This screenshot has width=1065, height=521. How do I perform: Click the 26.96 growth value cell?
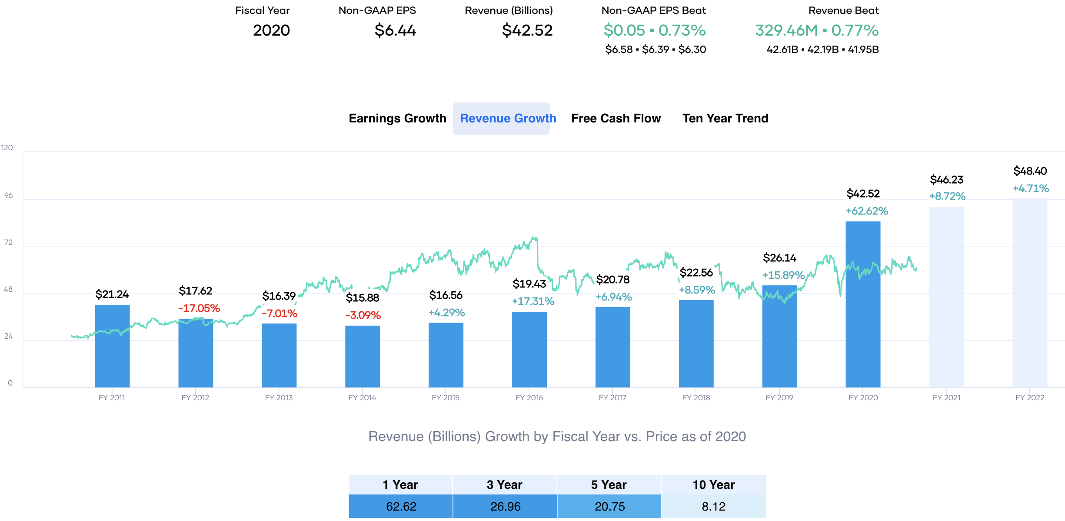pos(505,506)
